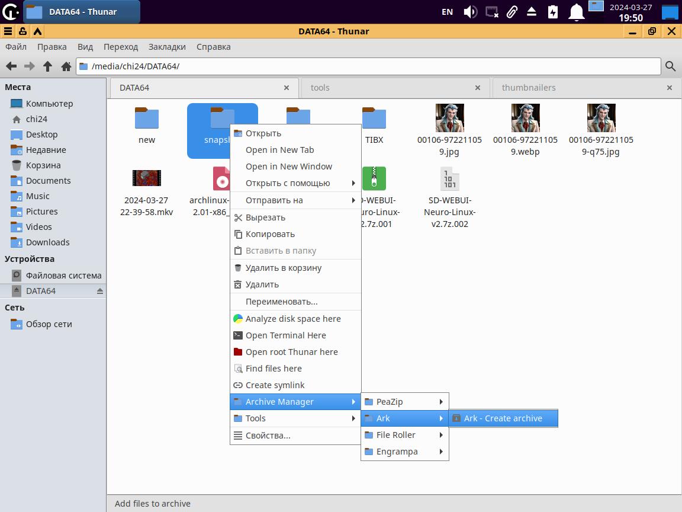Image resolution: width=682 pixels, height=512 pixels.
Task: Select the 2024-03-27 22-39-58.mkv video thumbnail
Action: coord(146,178)
